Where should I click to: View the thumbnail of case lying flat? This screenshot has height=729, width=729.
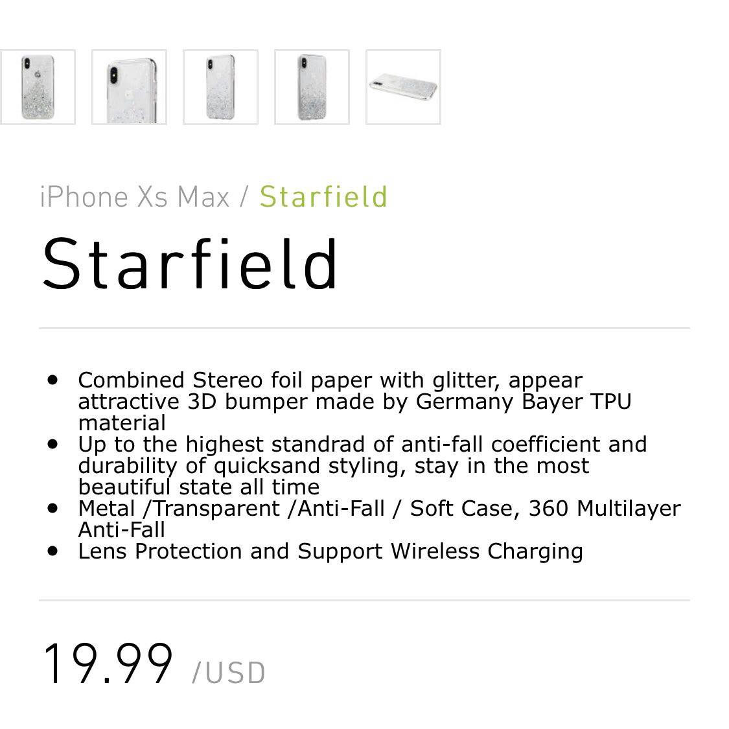coord(403,87)
